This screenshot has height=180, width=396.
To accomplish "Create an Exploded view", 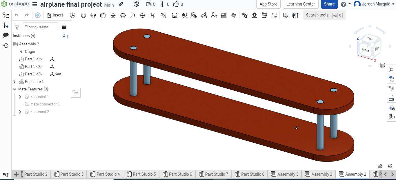I will 274,15.
